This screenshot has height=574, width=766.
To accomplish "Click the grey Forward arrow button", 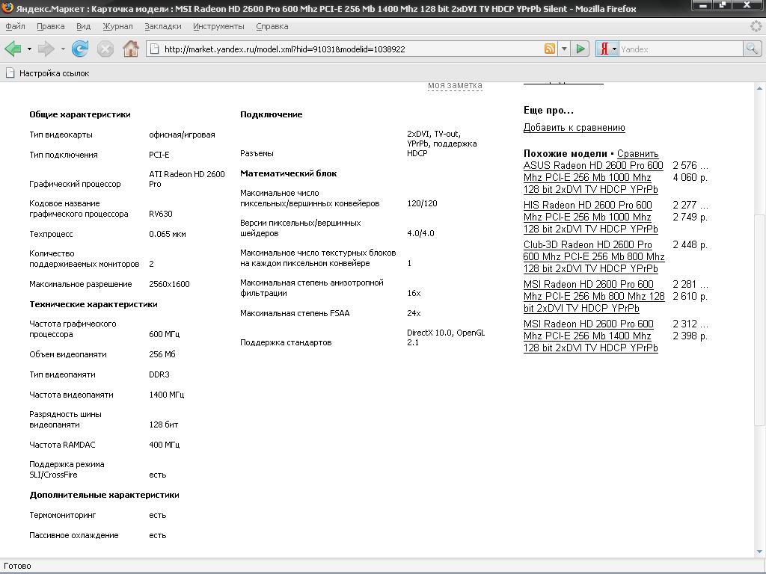I will pos(46,49).
